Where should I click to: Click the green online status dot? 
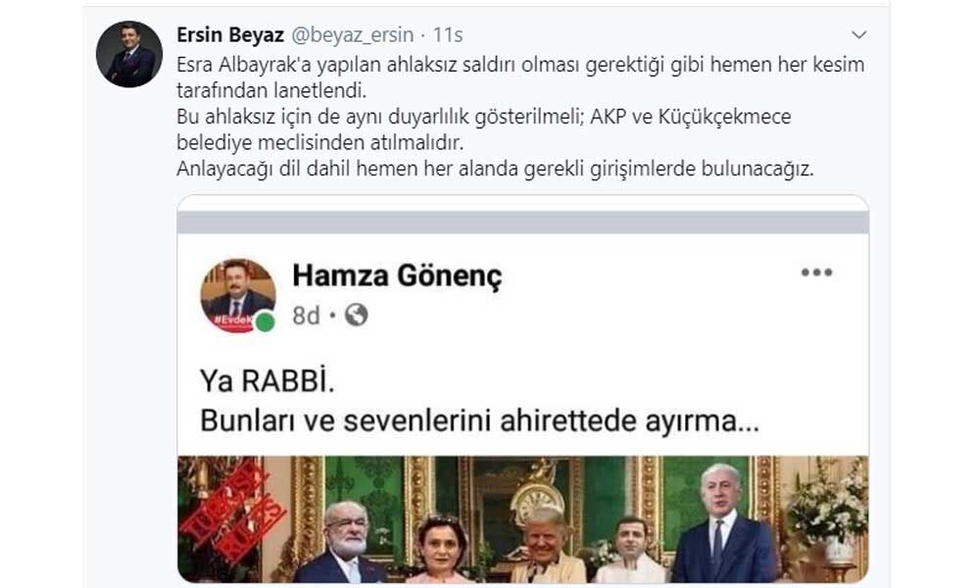pyautogui.click(x=265, y=321)
